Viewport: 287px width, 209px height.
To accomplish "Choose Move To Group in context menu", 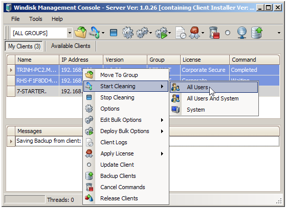I will (126, 75).
